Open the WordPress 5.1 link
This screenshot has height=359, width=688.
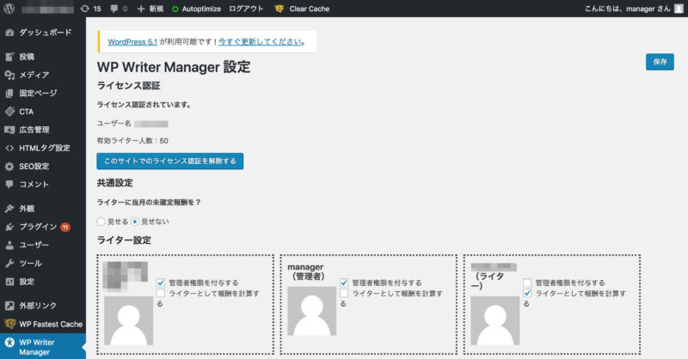click(132, 41)
